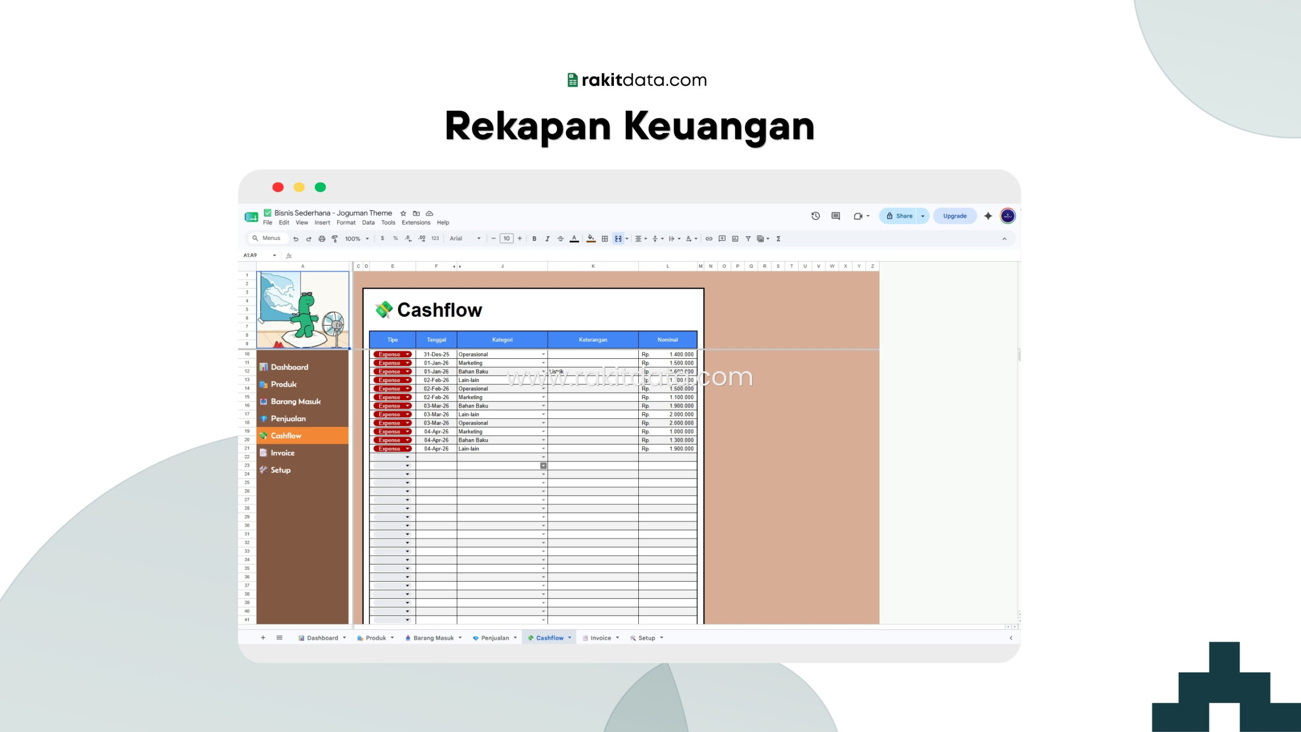Open the text color picker
This screenshot has height=732, width=1301.
pyautogui.click(x=574, y=238)
